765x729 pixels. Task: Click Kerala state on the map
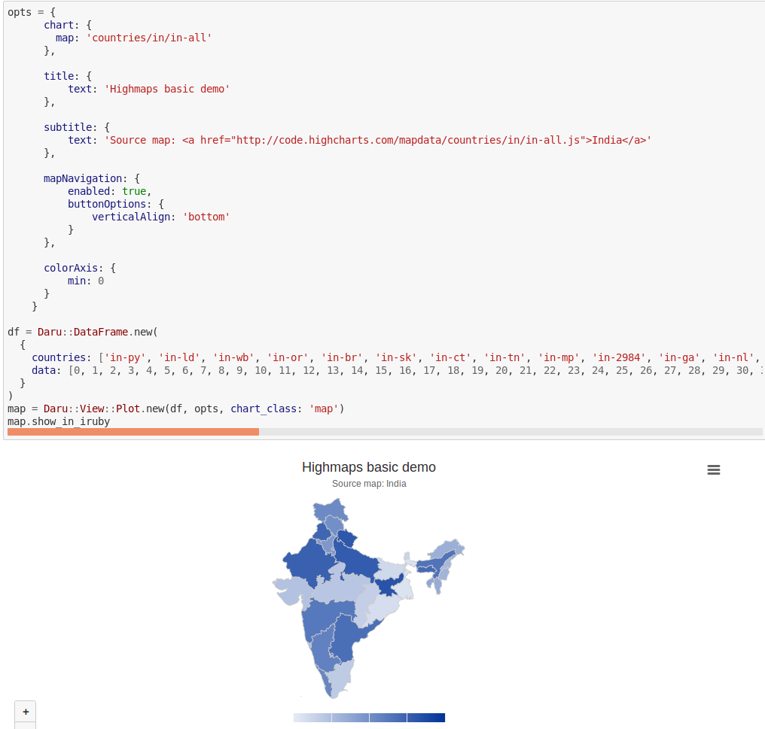326,682
